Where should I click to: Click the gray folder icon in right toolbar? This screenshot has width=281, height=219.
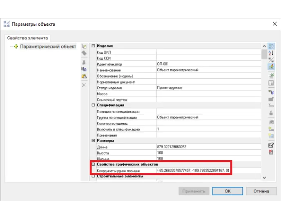point(271,99)
